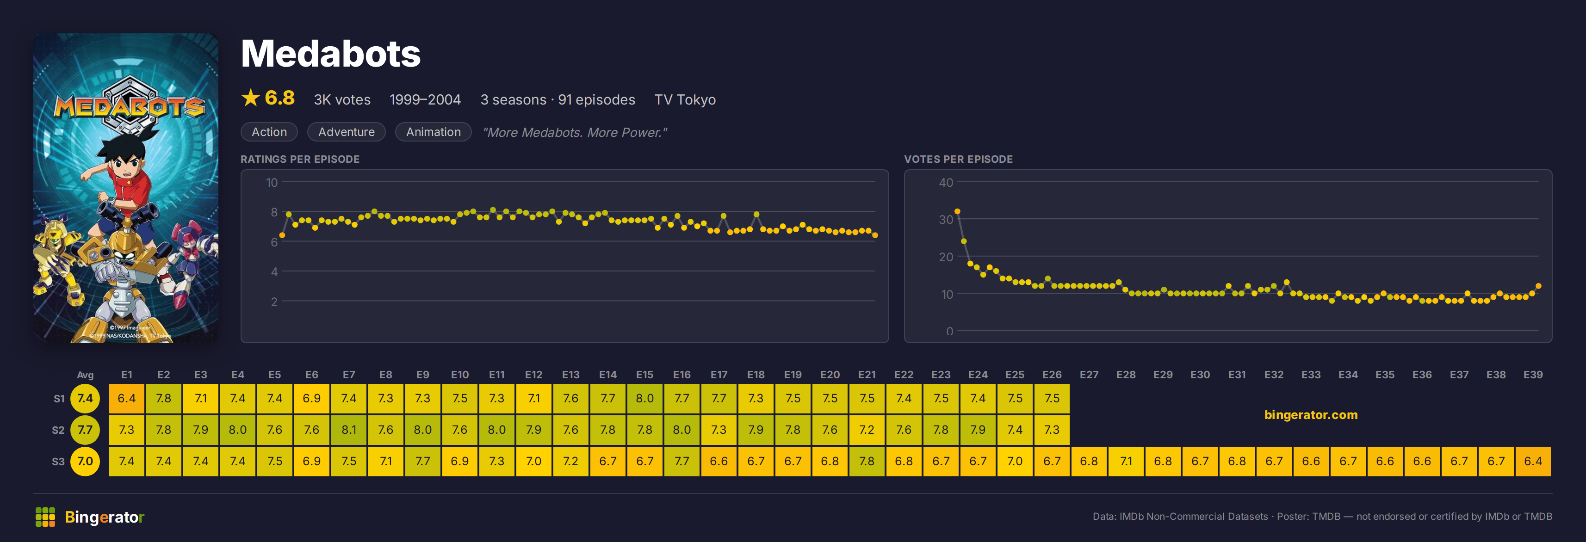Click the gold star rating icon

pyautogui.click(x=251, y=98)
